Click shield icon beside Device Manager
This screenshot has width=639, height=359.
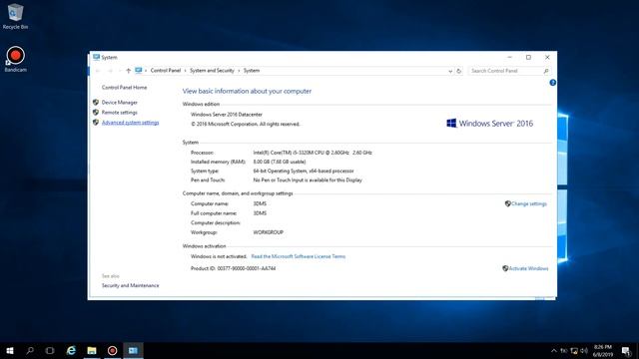(96, 102)
